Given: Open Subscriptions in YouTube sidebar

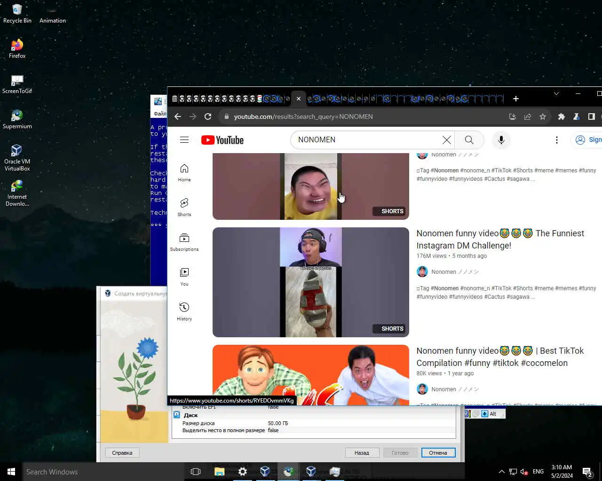Looking at the screenshot, I should pyautogui.click(x=184, y=242).
